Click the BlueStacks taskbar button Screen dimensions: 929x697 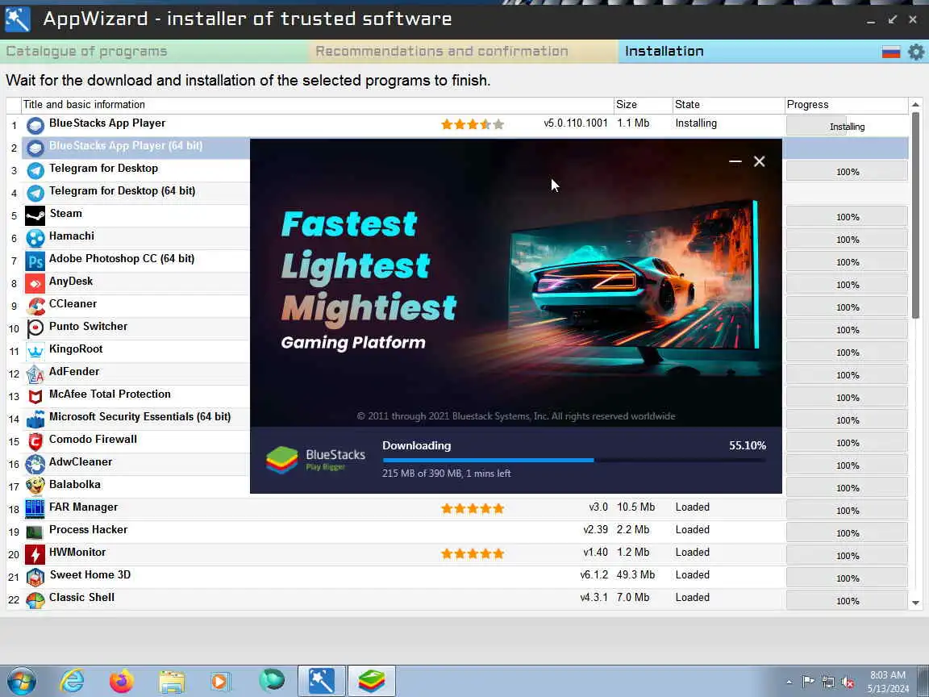point(372,681)
